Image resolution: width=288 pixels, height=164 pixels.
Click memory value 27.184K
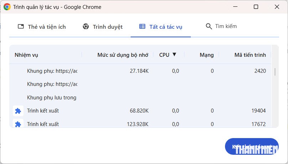click(139, 71)
